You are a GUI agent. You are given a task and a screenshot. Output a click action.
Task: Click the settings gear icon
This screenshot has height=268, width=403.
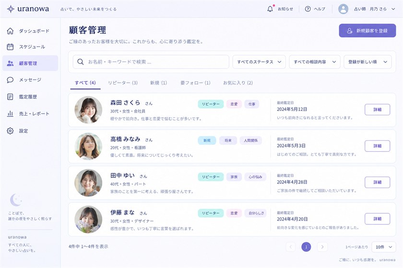point(10,131)
